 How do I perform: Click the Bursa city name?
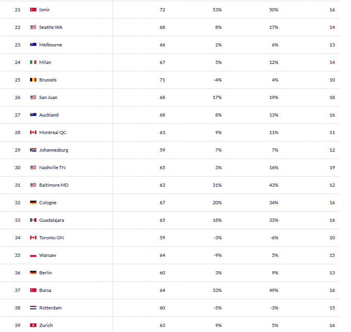(45, 290)
